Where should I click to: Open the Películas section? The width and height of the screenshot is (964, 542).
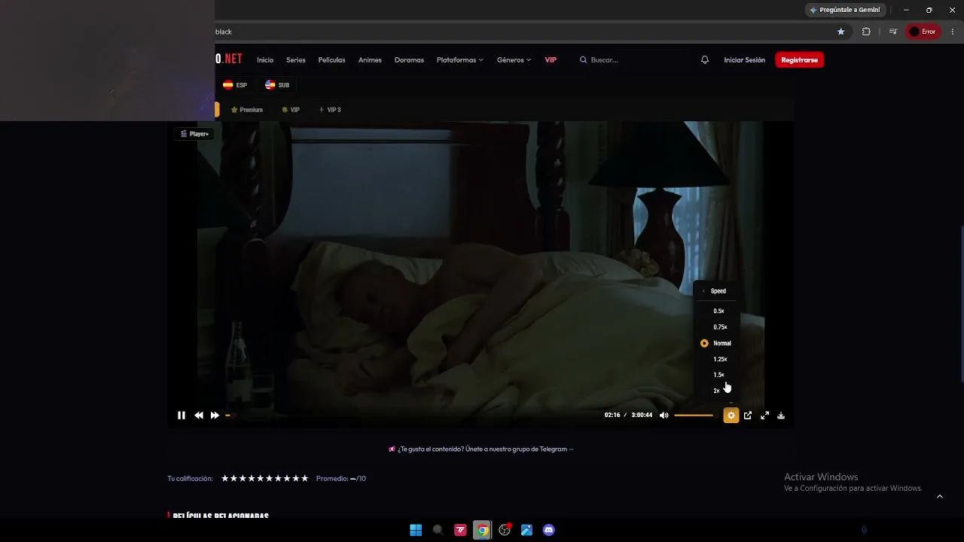point(331,60)
